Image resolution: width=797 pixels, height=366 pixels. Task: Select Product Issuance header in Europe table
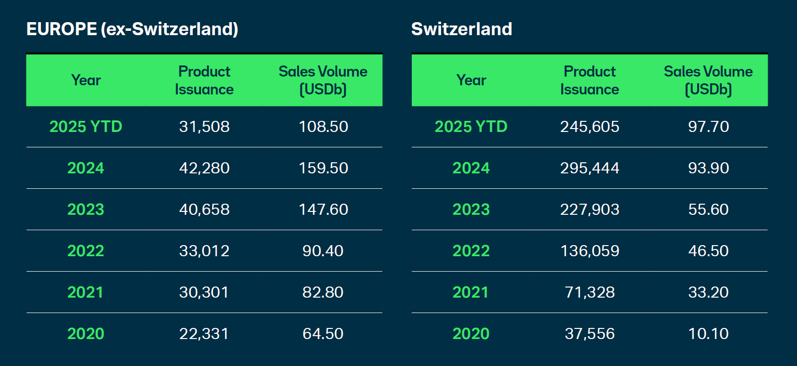(204, 80)
